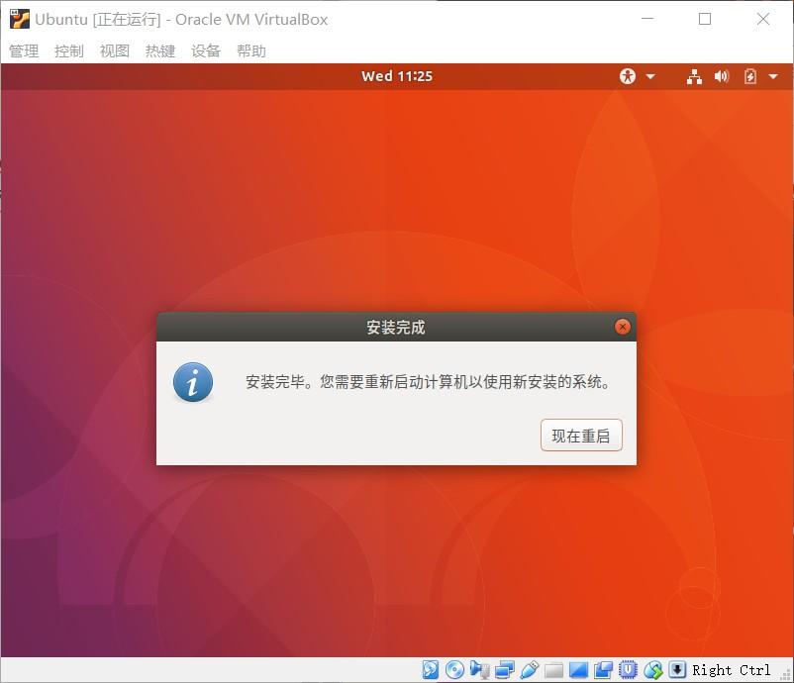Viewport: 794px width, 683px height.
Task: Maximize the VirtualBox window
Action: click(x=705, y=19)
